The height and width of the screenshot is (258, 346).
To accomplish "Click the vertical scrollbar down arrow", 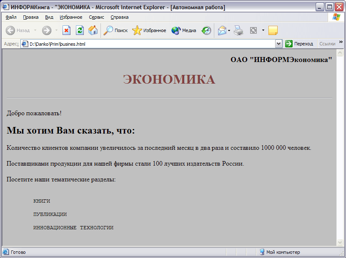I will (340, 242).
